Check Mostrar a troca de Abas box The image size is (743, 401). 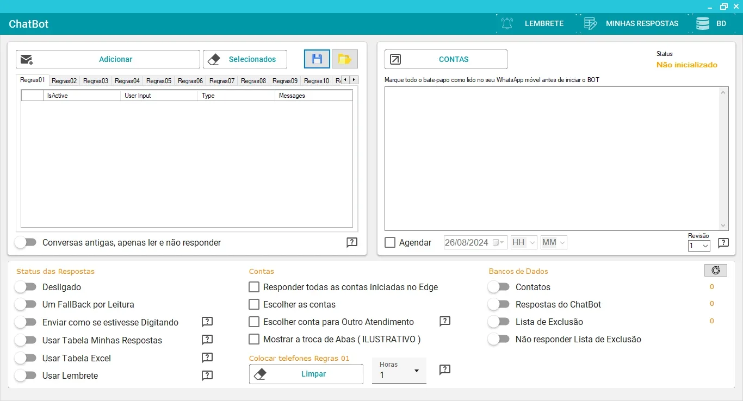(x=254, y=339)
